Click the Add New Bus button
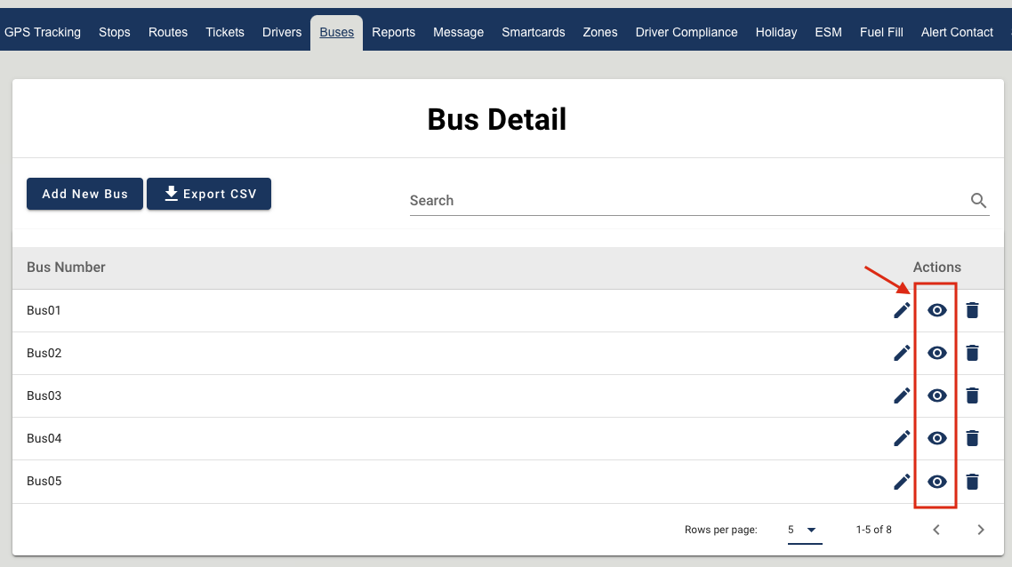Image resolution: width=1012 pixels, height=567 pixels. tap(84, 194)
